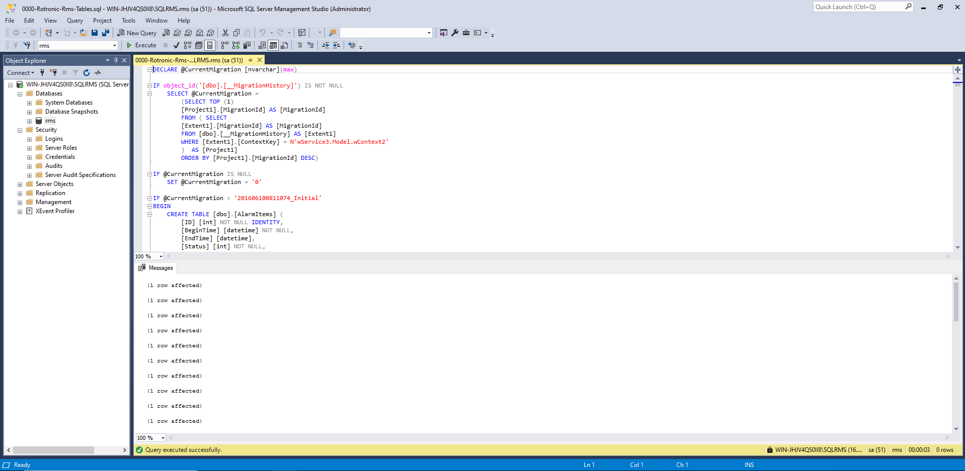Toggle Results to File mode
The width and height of the screenshot is (965, 471).
pos(284,45)
